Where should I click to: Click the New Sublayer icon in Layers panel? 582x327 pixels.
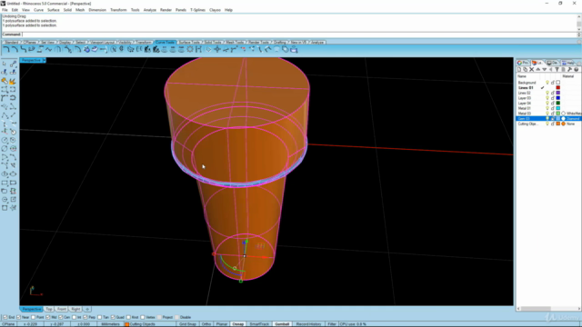point(526,69)
